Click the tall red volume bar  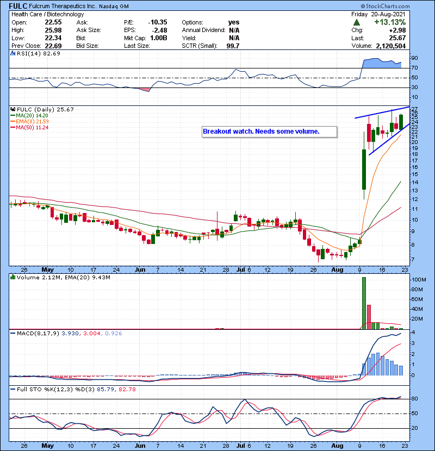click(x=369, y=317)
